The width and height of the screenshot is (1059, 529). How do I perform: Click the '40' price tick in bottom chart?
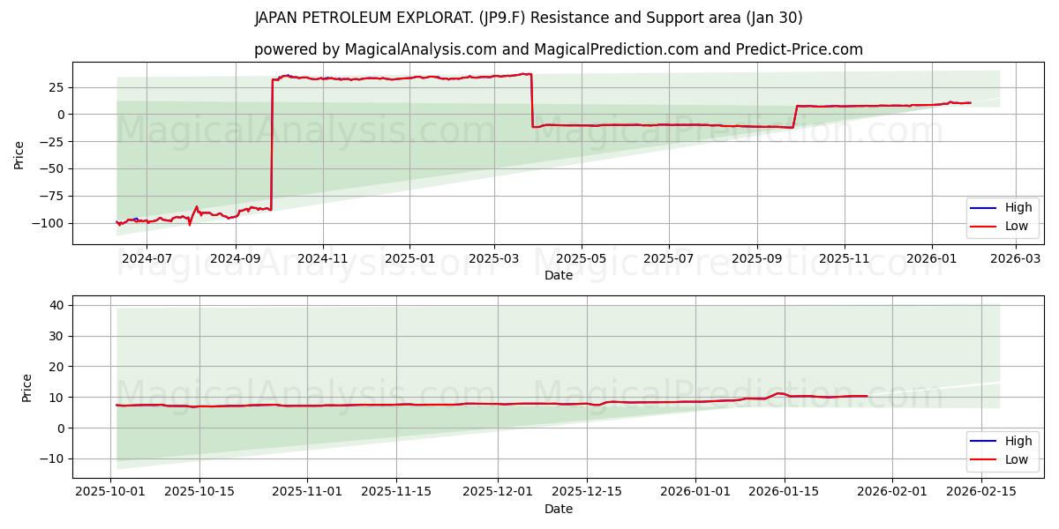[58, 305]
